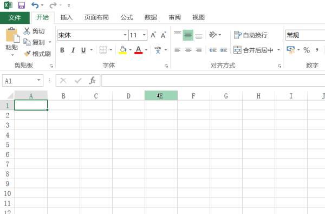Save the workbook with the floppy icon
The image size is (325, 214).
click(x=22, y=5)
